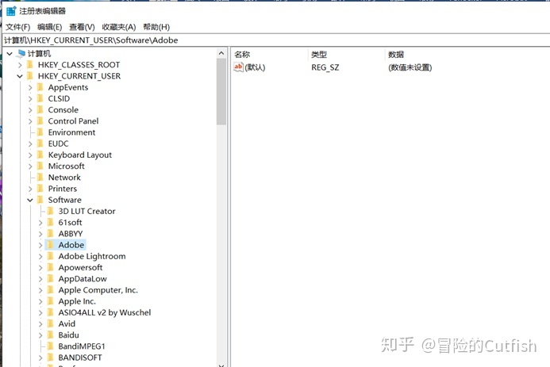
Task: Click the (默认) string value icon
Action: click(x=238, y=67)
